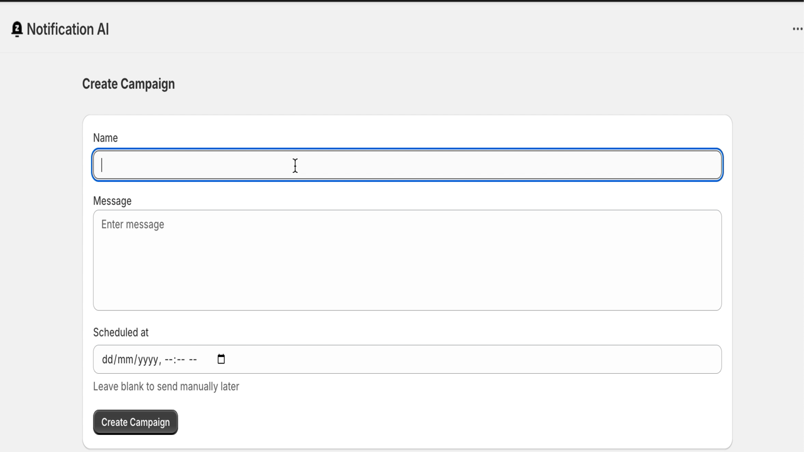Select the yyyy year segment of schedule
804x452 pixels.
pos(147,360)
